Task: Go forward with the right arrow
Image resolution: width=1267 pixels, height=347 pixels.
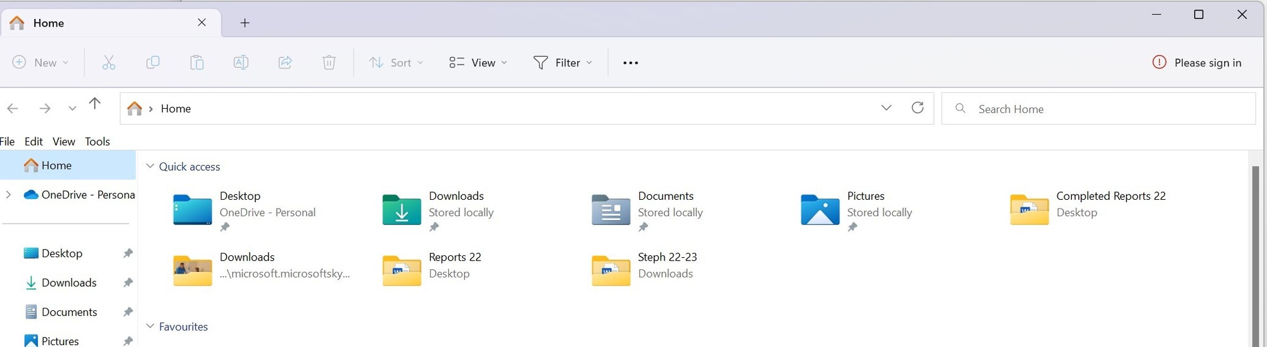Action: [x=44, y=109]
